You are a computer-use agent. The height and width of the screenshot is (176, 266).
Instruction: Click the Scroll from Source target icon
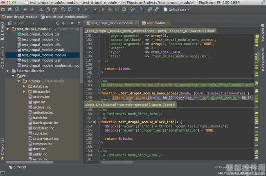(x=58, y=23)
